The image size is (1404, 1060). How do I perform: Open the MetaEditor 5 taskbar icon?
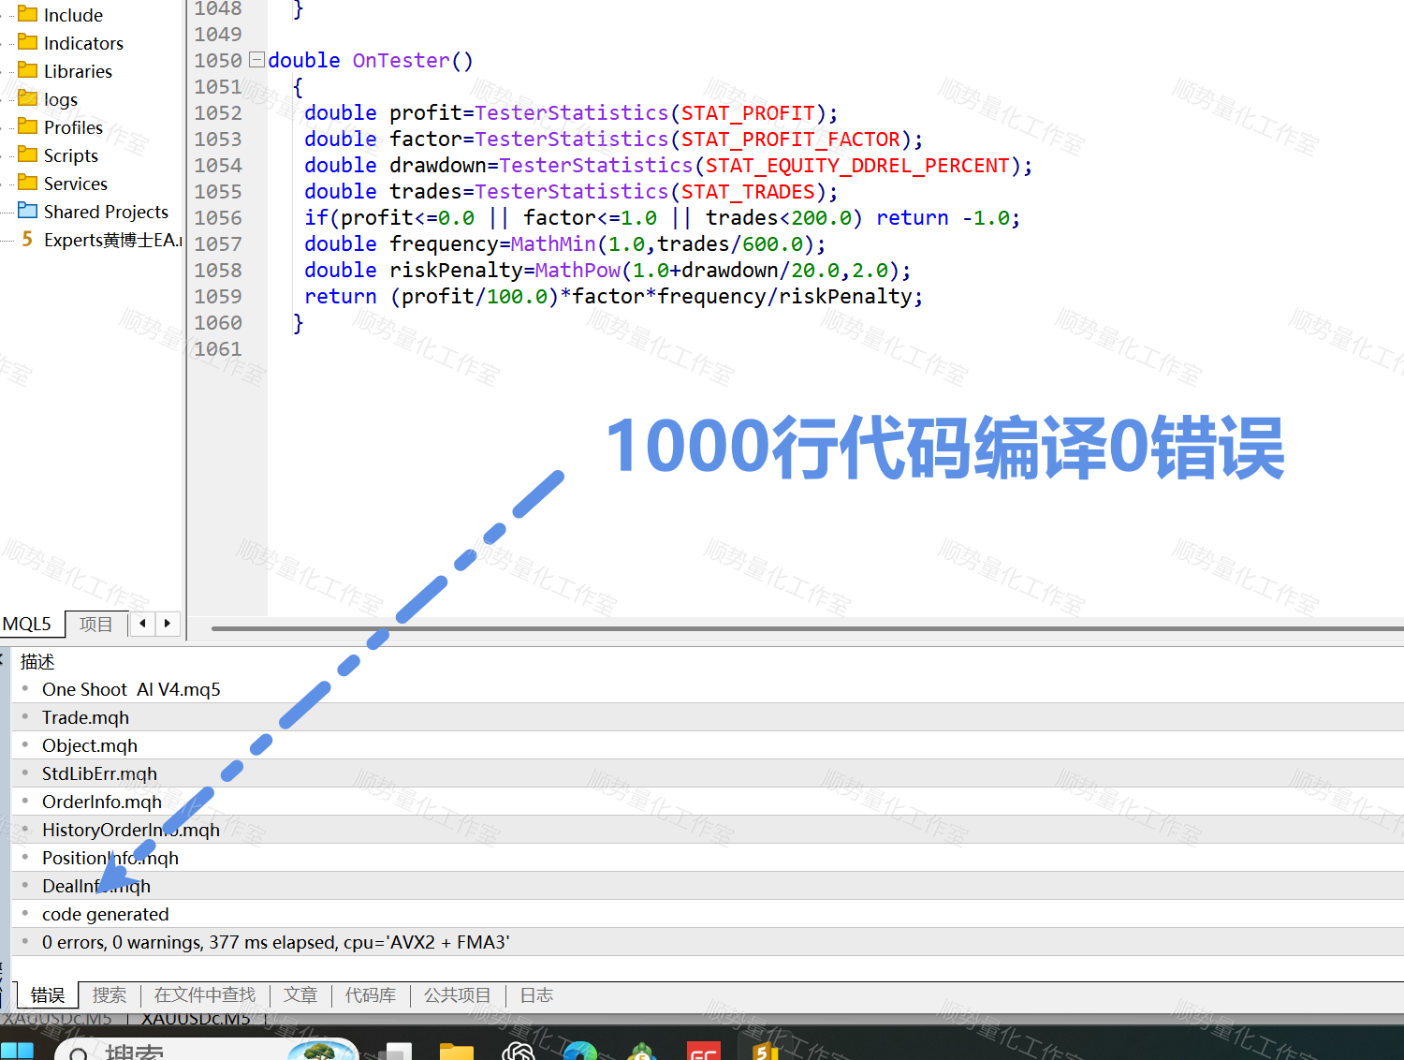[766, 1051]
